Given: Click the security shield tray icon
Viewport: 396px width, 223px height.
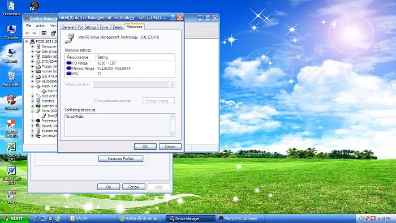Looking at the screenshot, I should 368,218.
